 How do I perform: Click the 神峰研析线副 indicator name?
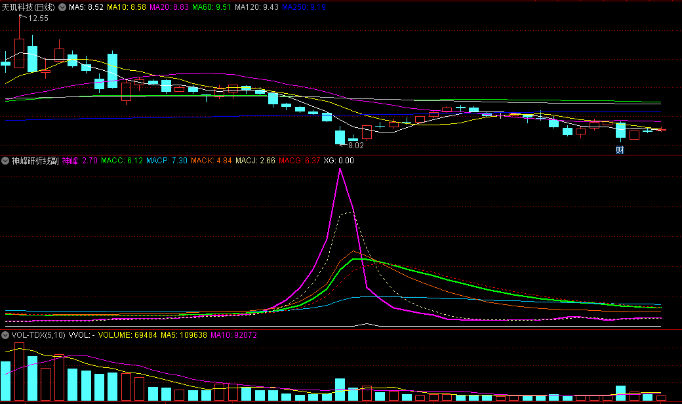click(x=35, y=161)
